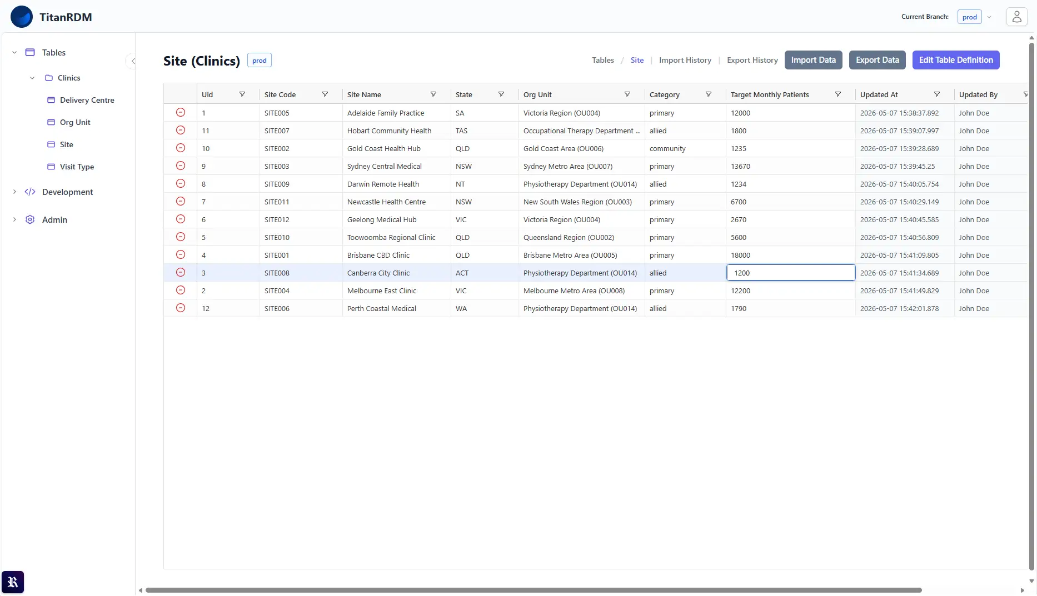The image size is (1037, 596).
Task: Collapse the Clinics folder
Action: pyautogui.click(x=32, y=78)
